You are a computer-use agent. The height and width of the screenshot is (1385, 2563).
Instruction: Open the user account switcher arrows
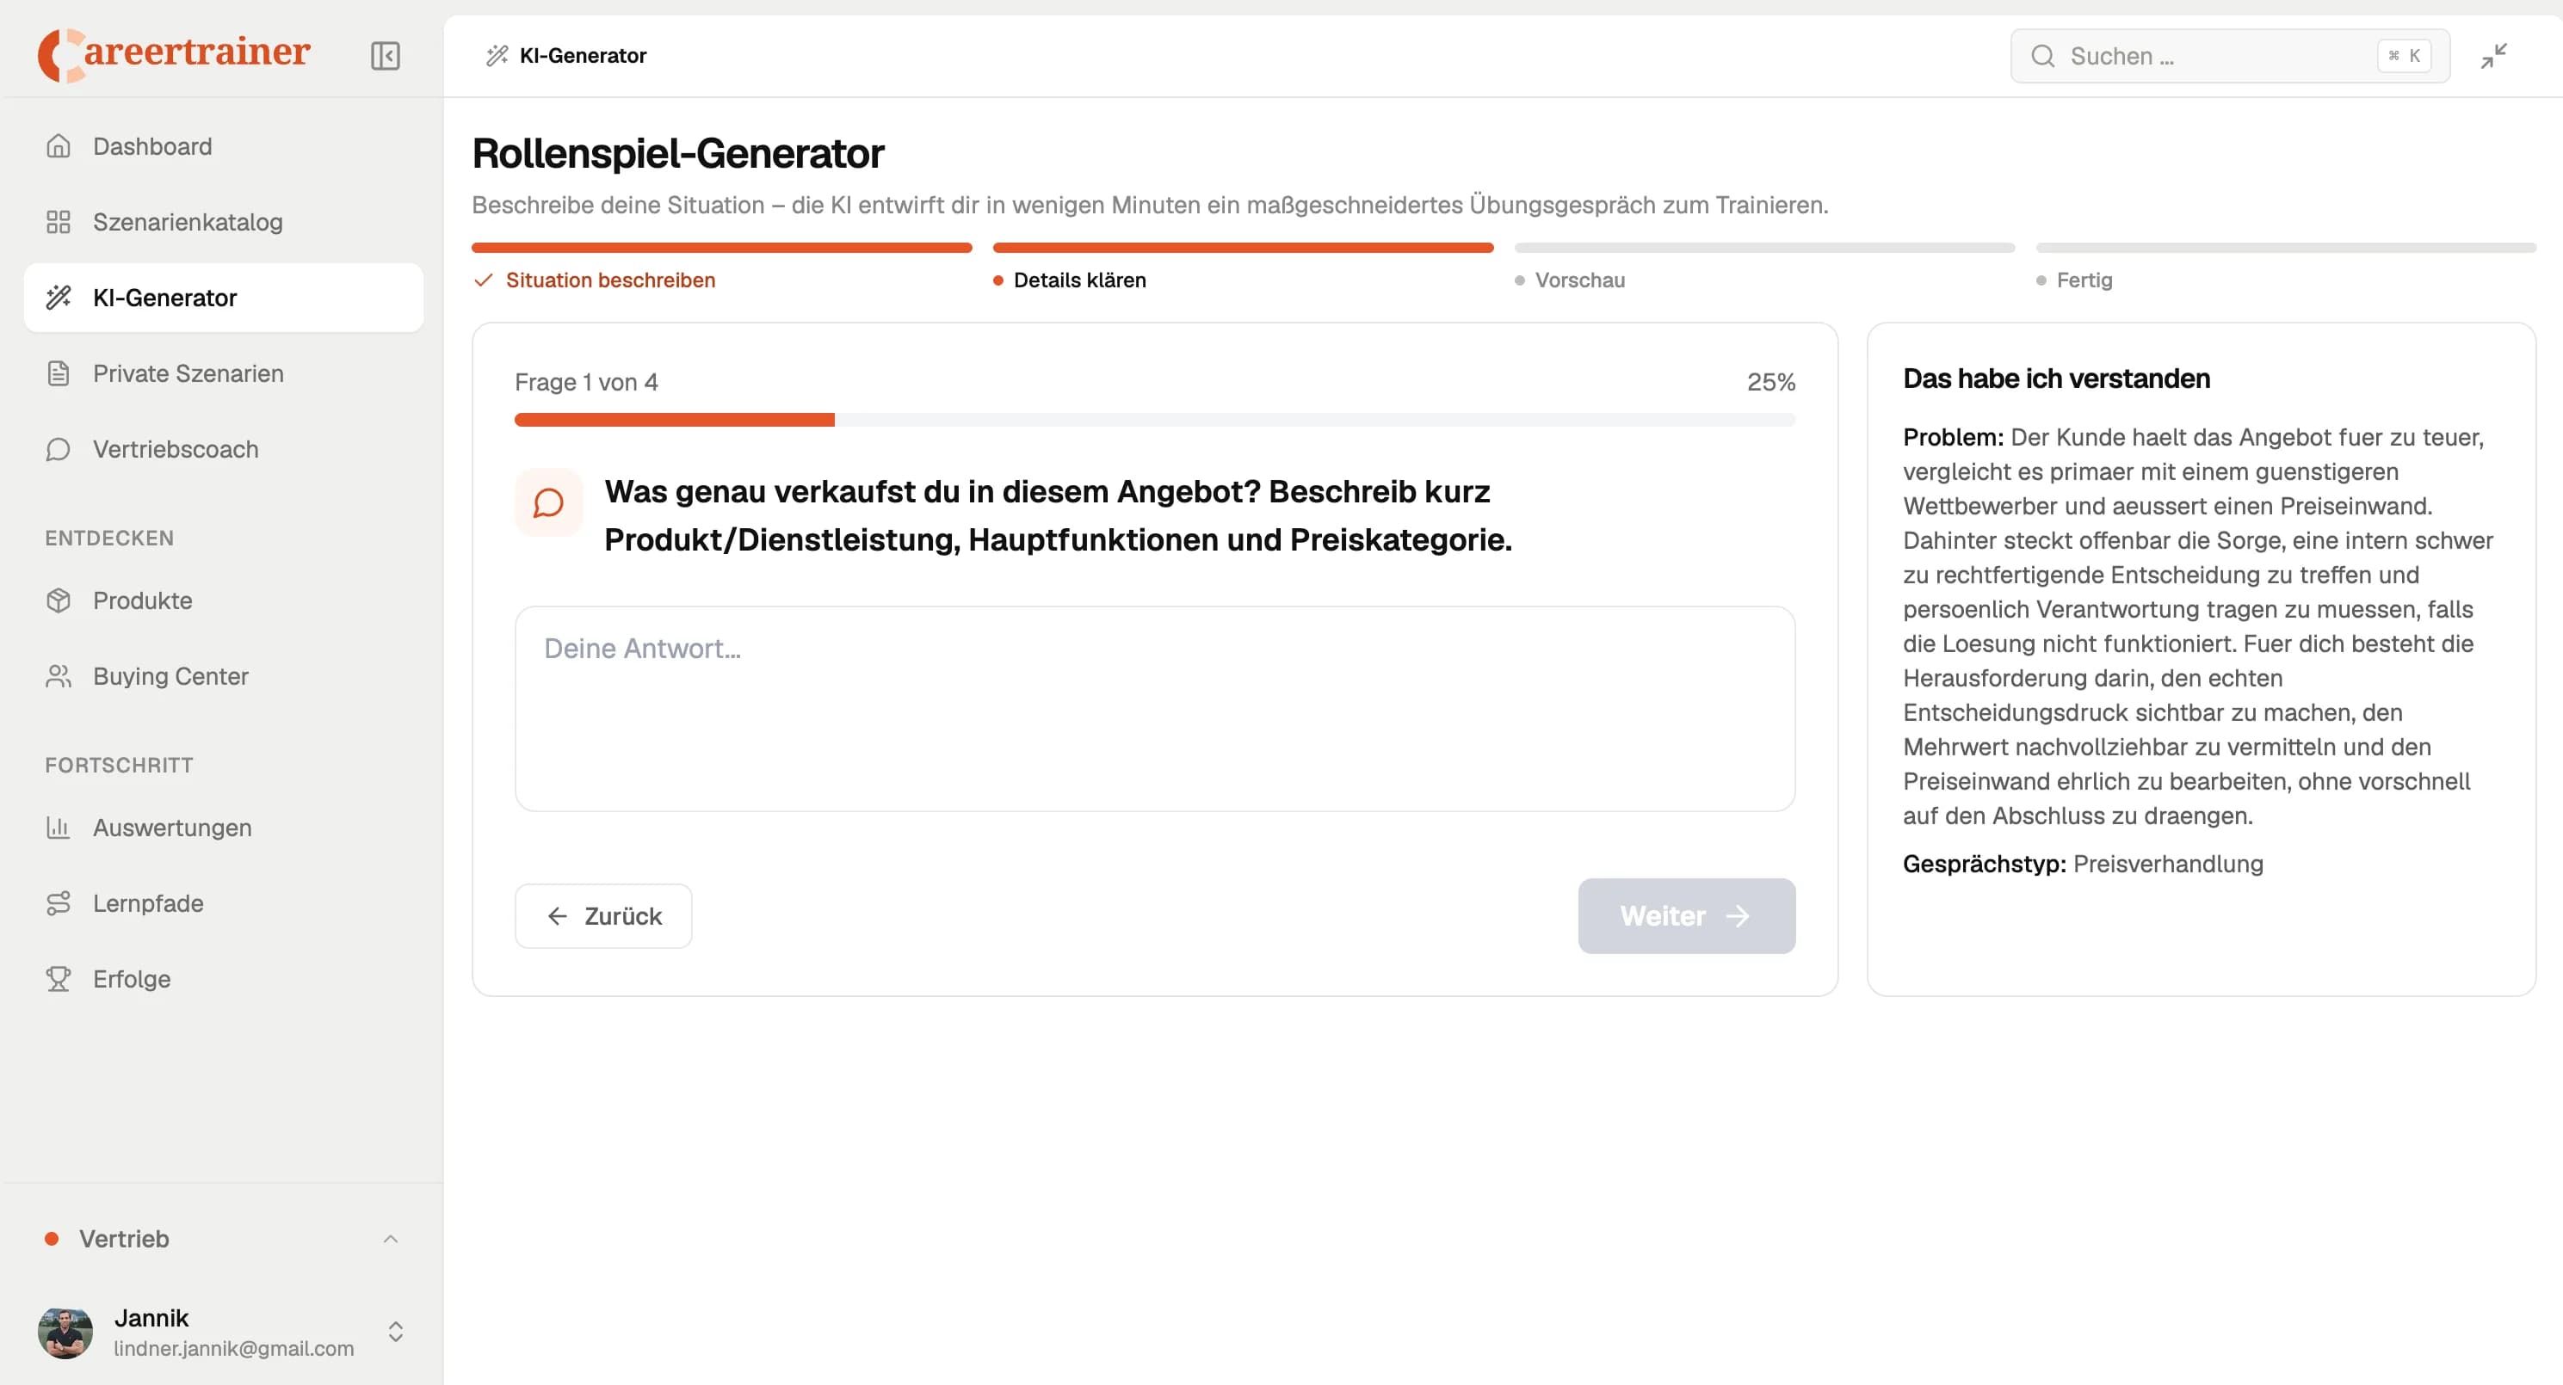pyautogui.click(x=396, y=1333)
